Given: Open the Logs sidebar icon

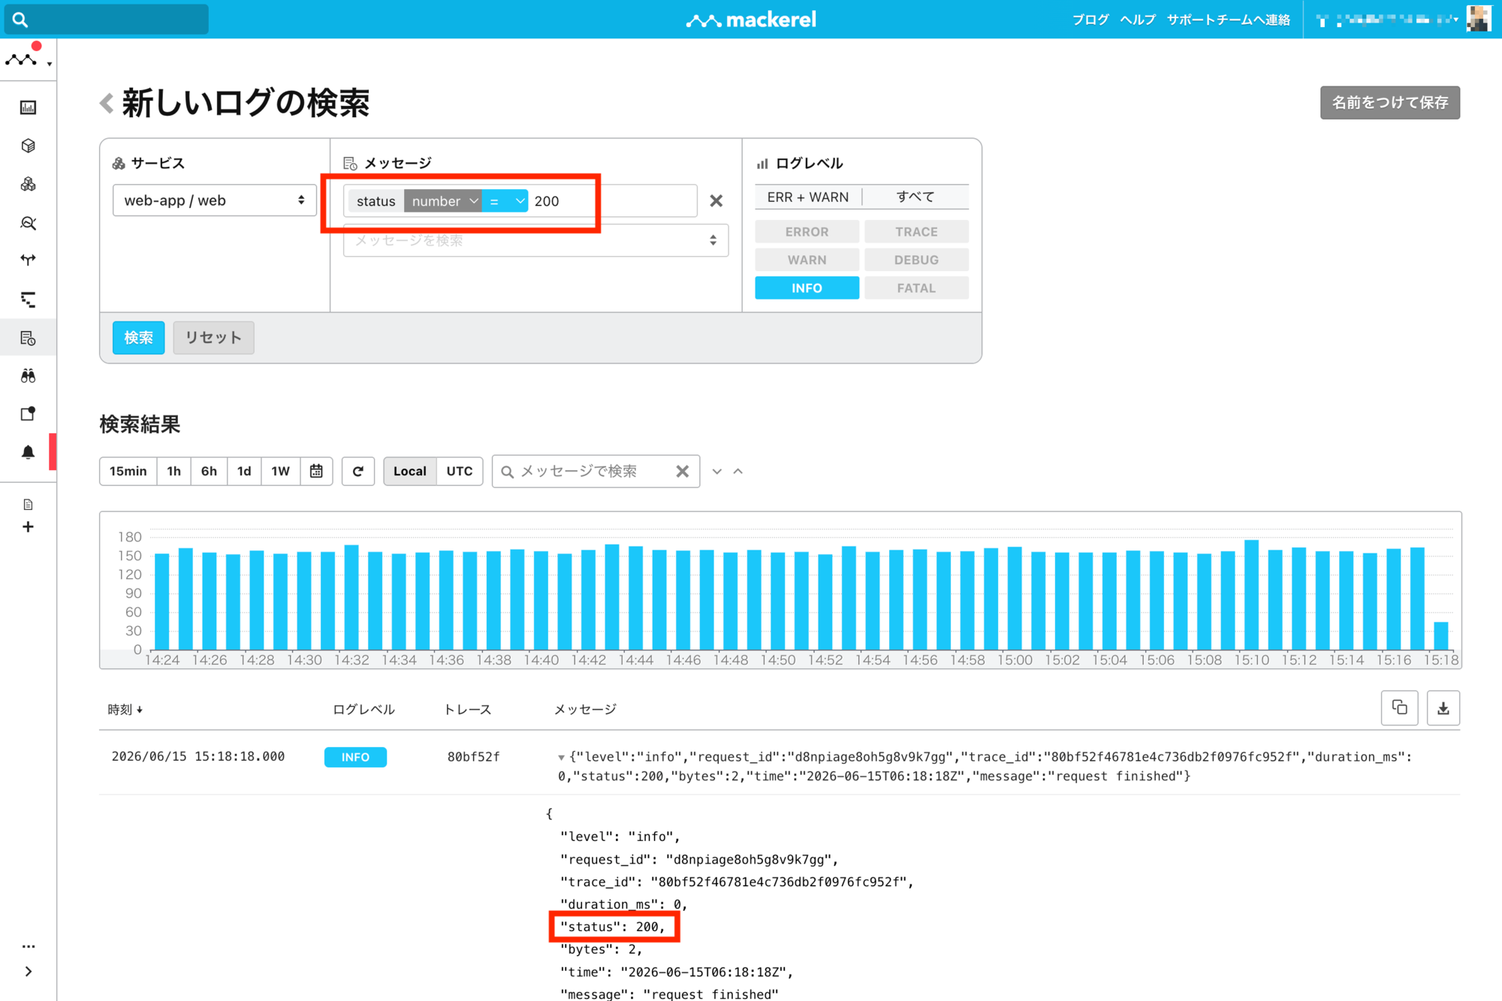Looking at the screenshot, I should tap(28, 338).
